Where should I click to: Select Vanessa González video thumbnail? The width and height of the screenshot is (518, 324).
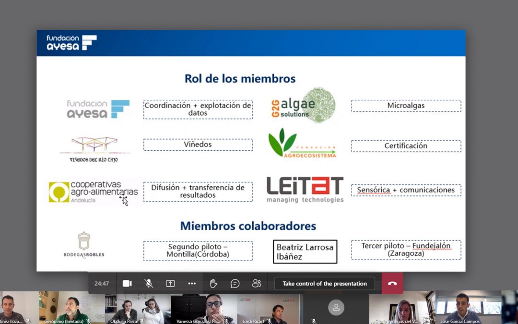pyautogui.click(x=204, y=308)
